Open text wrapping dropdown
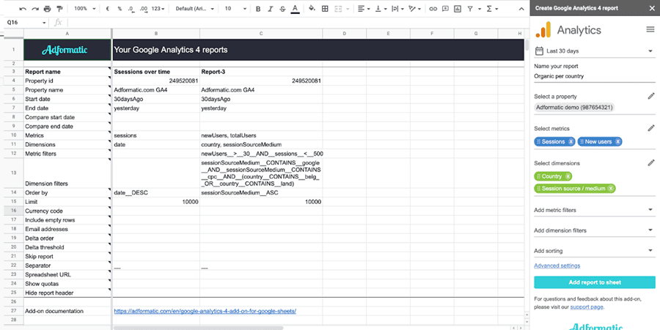Image resolution: width=660 pixels, height=330 pixels. pos(397,8)
